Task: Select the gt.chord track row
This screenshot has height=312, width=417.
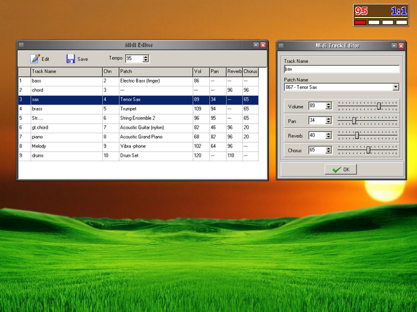Action: [138, 127]
